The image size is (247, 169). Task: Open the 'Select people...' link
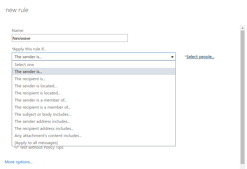(200, 57)
